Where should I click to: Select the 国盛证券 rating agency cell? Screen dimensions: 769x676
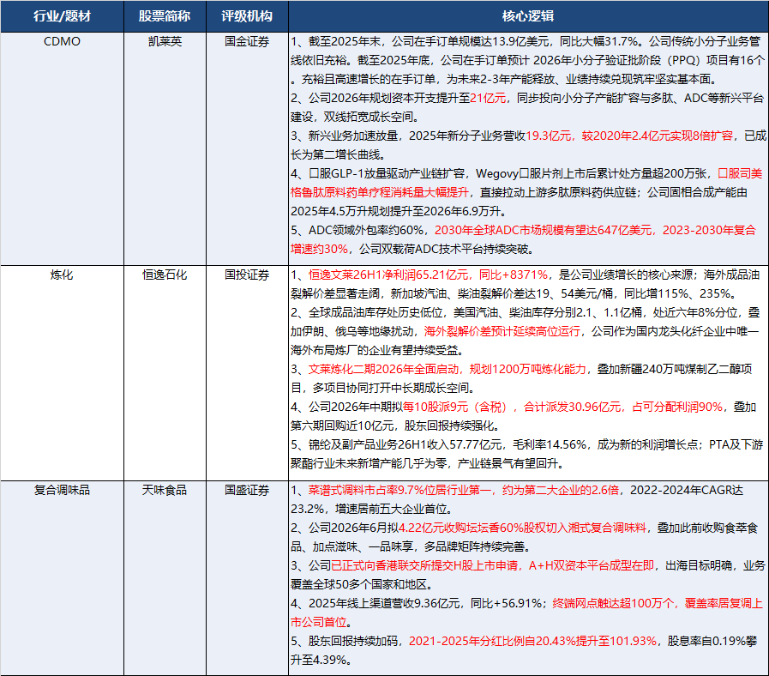[x=247, y=578]
